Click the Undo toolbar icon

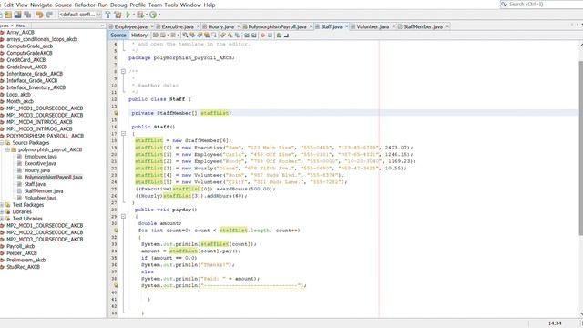39,15
